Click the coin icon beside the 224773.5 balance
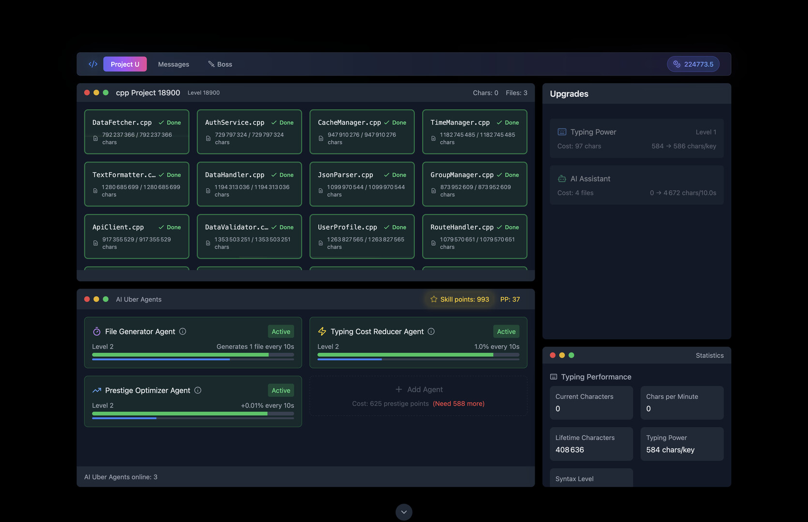 (x=677, y=64)
